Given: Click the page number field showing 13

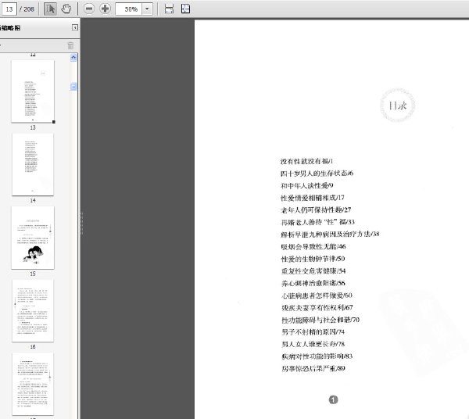Looking at the screenshot, I should pos(9,9).
